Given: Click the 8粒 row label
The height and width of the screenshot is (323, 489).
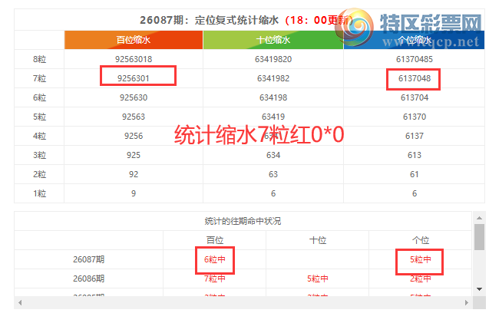Looking at the screenshot, I should click(x=39, y=59).
